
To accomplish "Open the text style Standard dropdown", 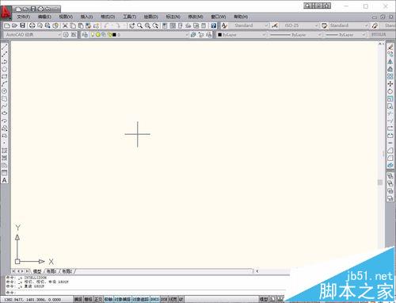I will [x=249, y=25].
